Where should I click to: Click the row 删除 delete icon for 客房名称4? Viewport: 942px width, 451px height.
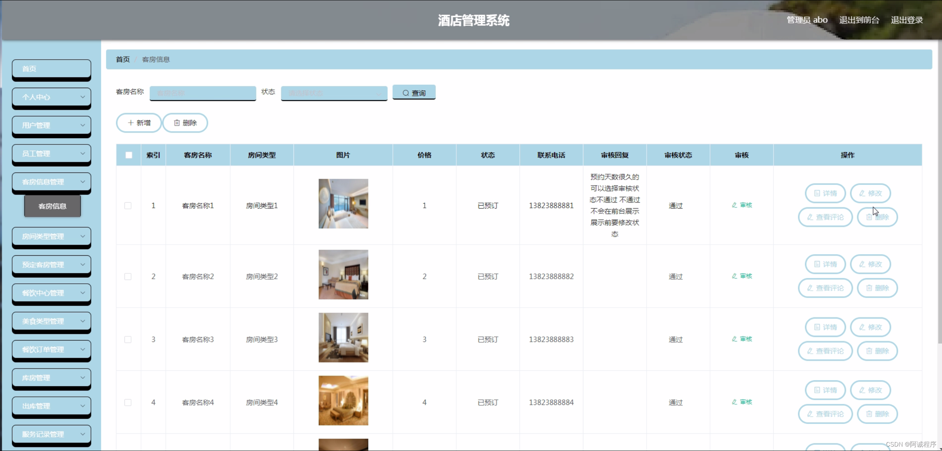[x=877, y=414]
